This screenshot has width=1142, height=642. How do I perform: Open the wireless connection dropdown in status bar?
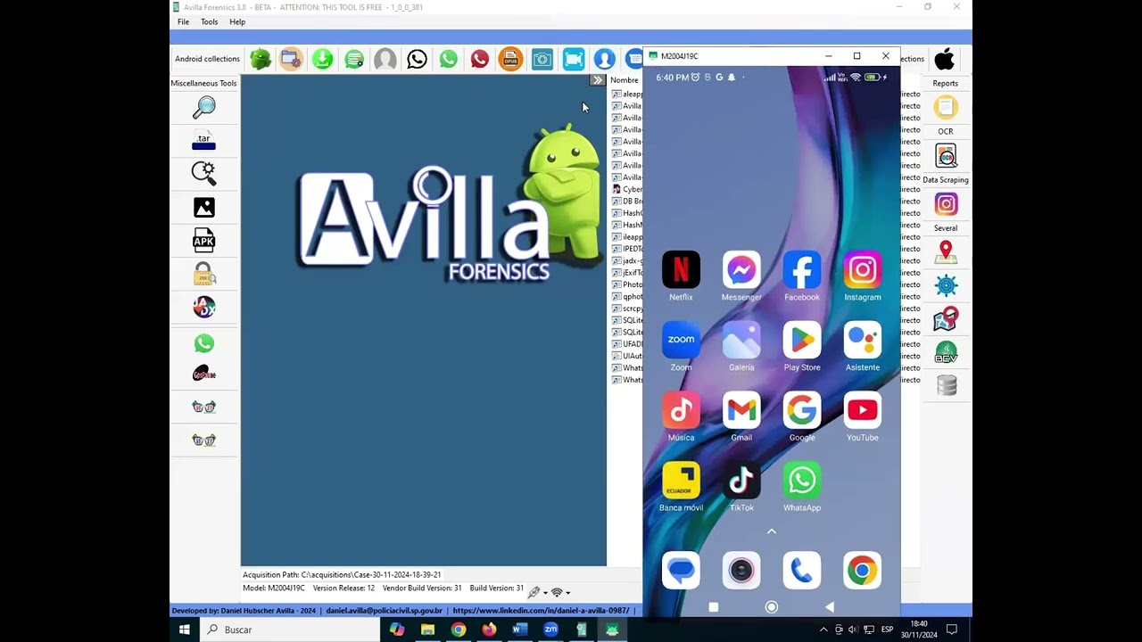560,592
